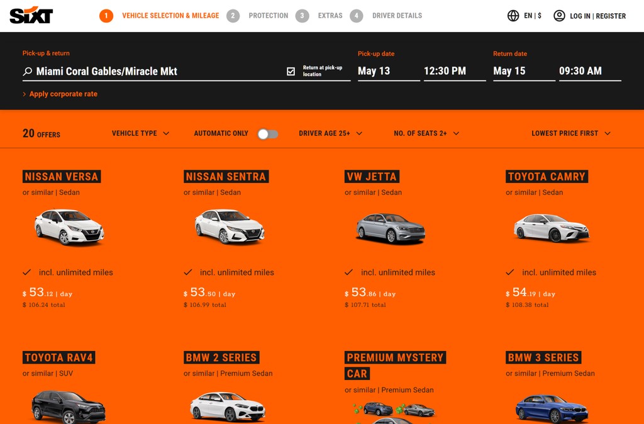This screenshot has height=424, width=644.
Task: Click the Miami Coral Gables/Miracle Mkt location field
Action: coord(186,72)
